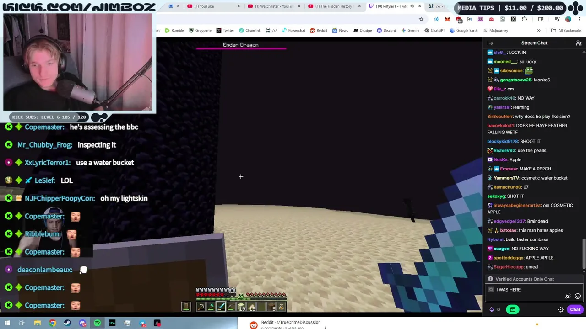Open the Midjourney bookmark
Screen dimensions: 586x329
pos(495,31)
